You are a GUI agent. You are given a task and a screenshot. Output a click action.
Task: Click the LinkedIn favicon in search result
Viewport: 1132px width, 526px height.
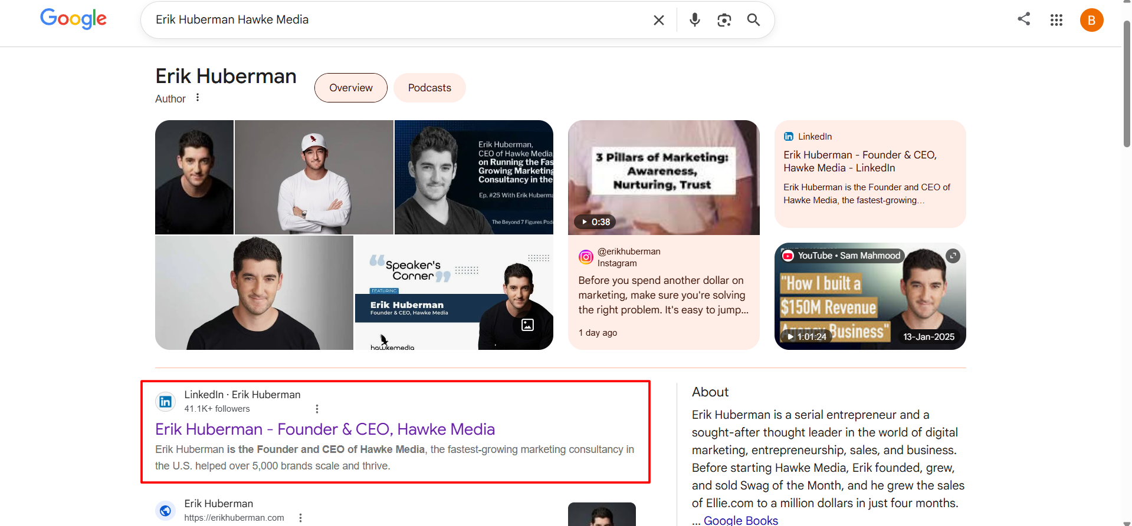point(166,402)
